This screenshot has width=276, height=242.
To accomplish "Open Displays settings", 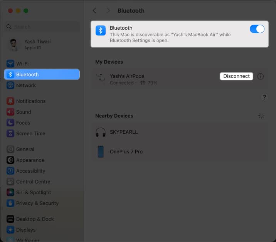I will click(42, 230).
